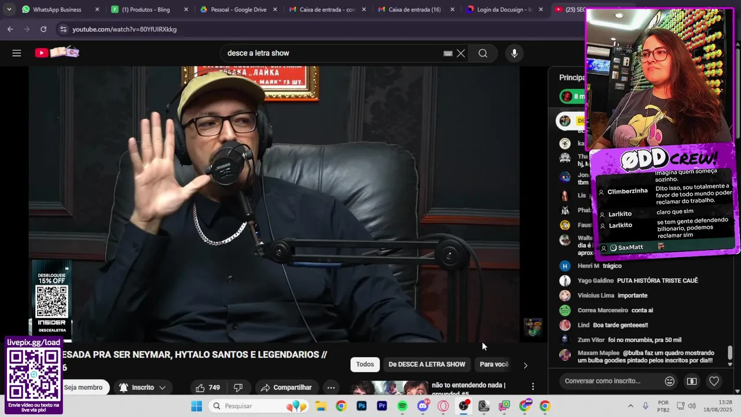Screen dimensions: 741x417
Task: Open the POR PTB2 language indicator
Action: coord(663,406)
